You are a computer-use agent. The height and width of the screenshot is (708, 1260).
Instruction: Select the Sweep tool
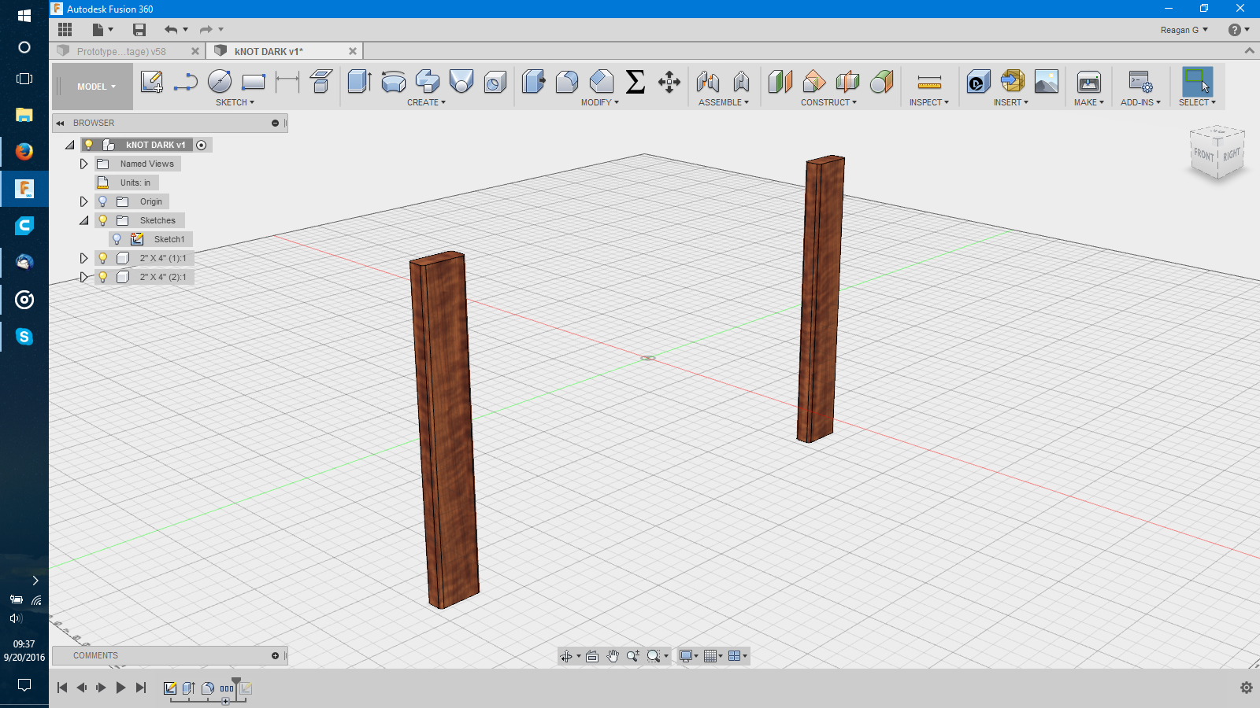point(427,82)
